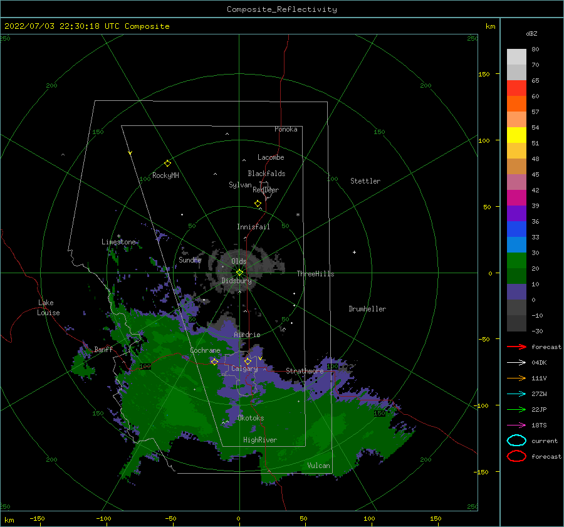Viewport: 564px width, 527px height.
Task: Click the white plus marker east of ThreeHills
Action: 354,252
